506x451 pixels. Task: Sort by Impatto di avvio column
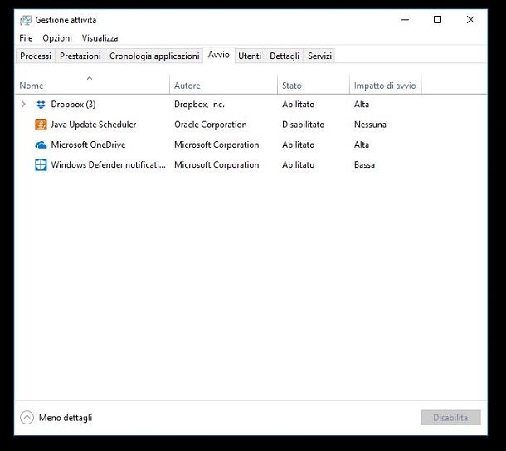tap(385, 86)
